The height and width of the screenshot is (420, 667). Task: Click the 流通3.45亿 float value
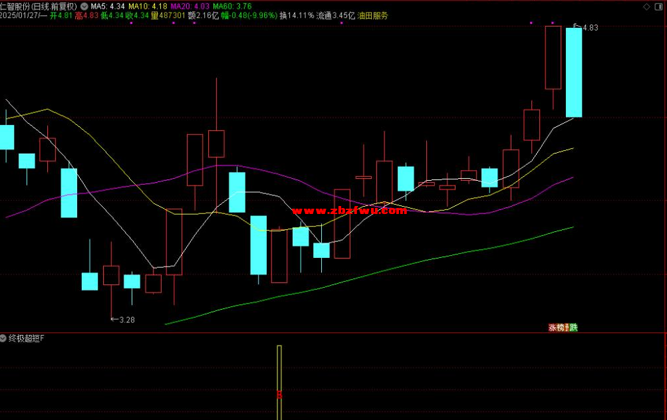[x=336, y=16]
